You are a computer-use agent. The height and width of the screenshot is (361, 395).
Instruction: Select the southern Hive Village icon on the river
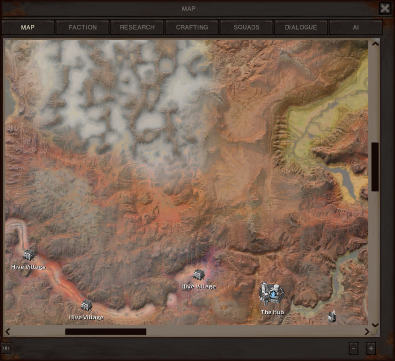coord(87,306)
